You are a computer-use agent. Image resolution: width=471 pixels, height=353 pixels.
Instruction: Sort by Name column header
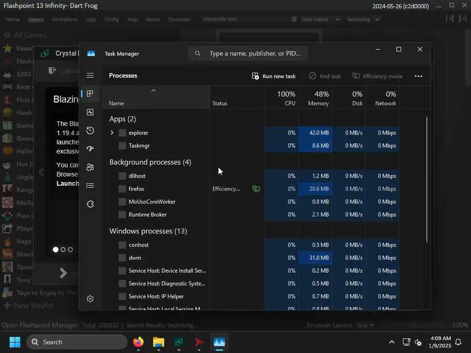click(155, 97)
